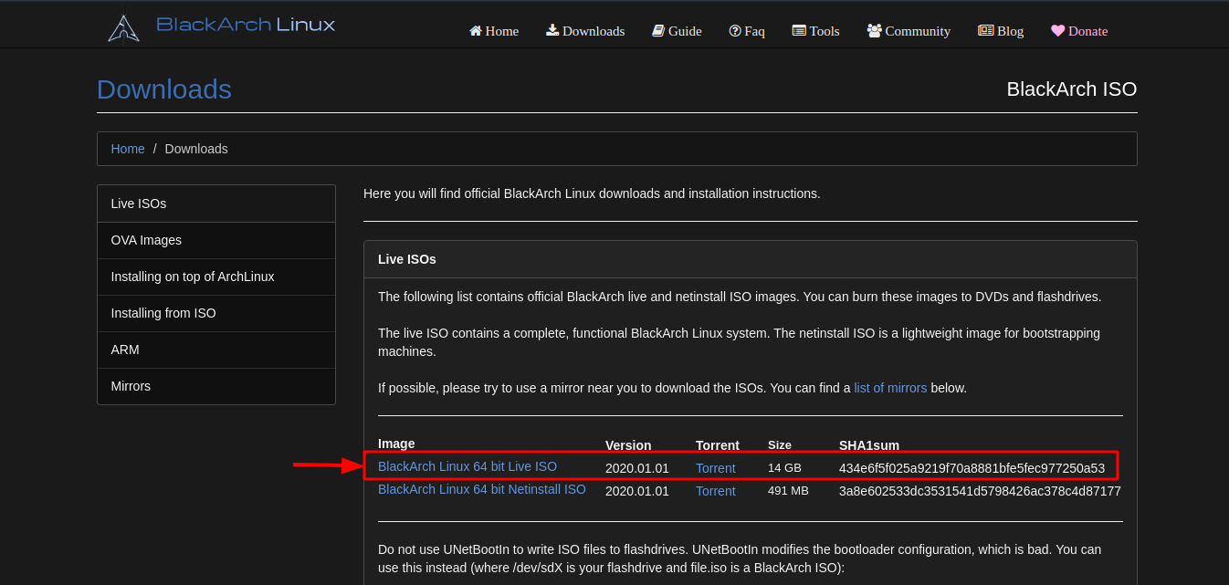Follow the list of mirrors link
The image size is (1229, 585).
click(890, 388)
